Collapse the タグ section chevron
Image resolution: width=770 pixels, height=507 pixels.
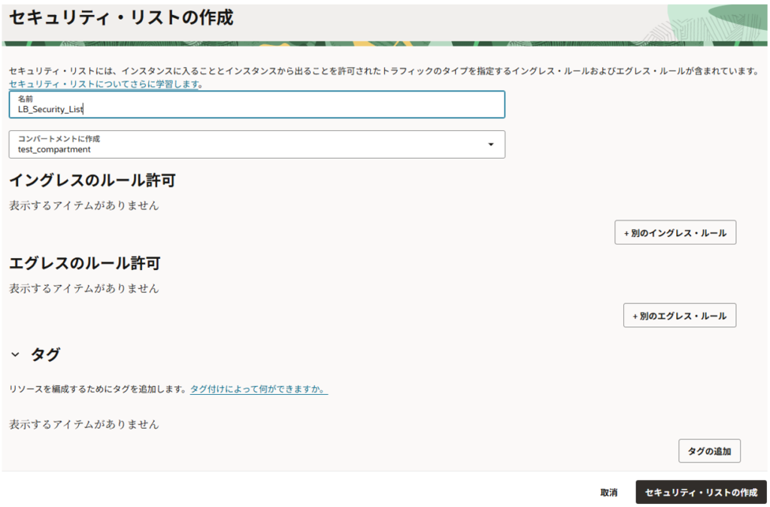[x=15, y=354]
